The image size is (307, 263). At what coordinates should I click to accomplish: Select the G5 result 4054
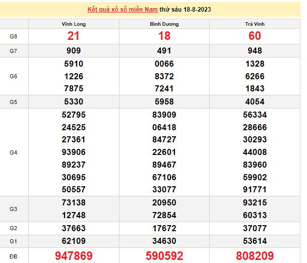255,101
